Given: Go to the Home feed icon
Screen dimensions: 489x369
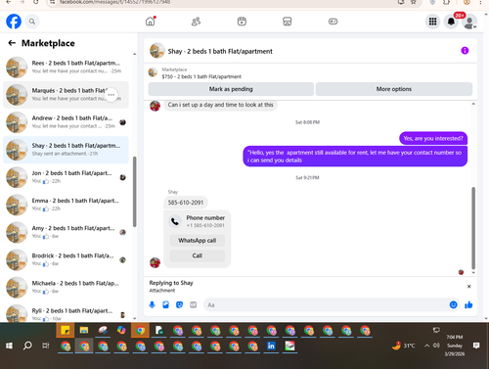Looking at the screenshot, I should click(151, 22).
